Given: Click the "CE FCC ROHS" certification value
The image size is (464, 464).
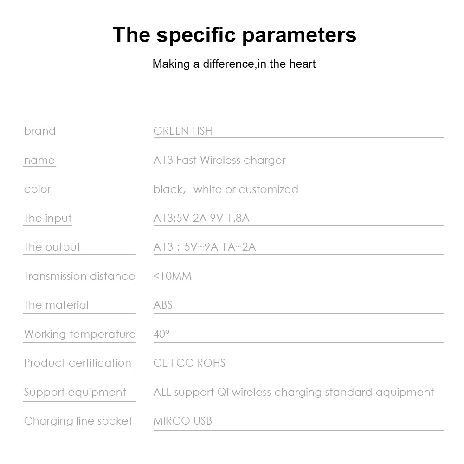Looking at the screenshot, I should click(x=189, y=363).
